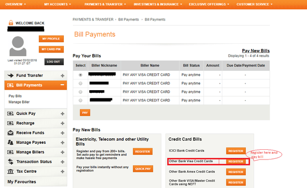The height and width of the screenshot is (188, 307).
Task: Click the Fund Transfer arrow icon
Action: (x=10, y=75)
